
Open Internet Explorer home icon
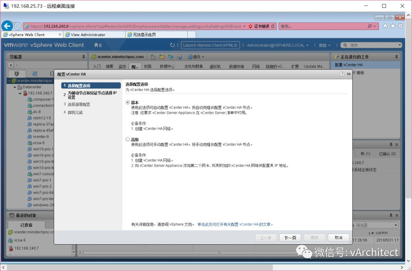pos(385,26)
